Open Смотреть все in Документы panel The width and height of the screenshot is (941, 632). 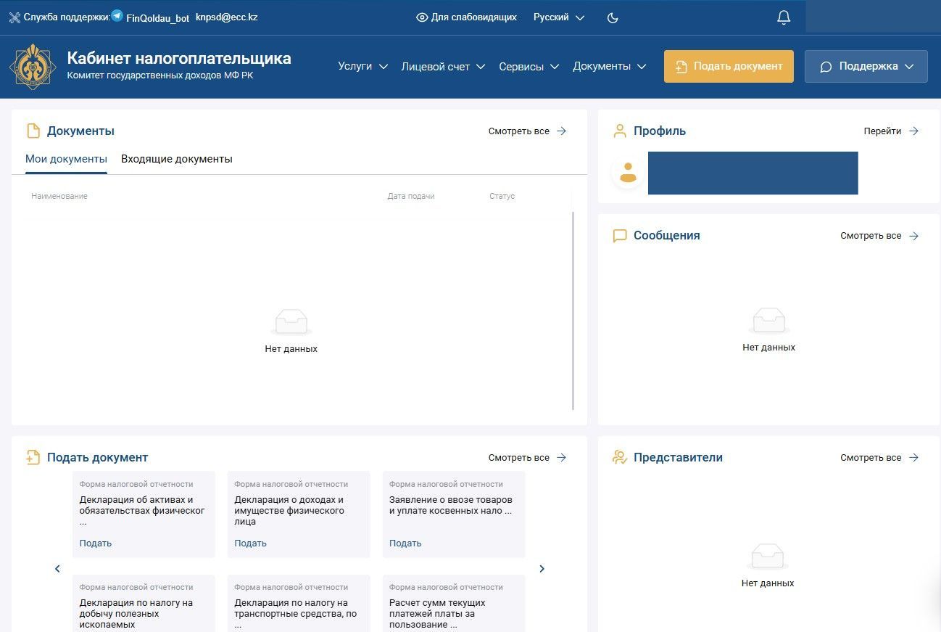[x=527, y=131]
